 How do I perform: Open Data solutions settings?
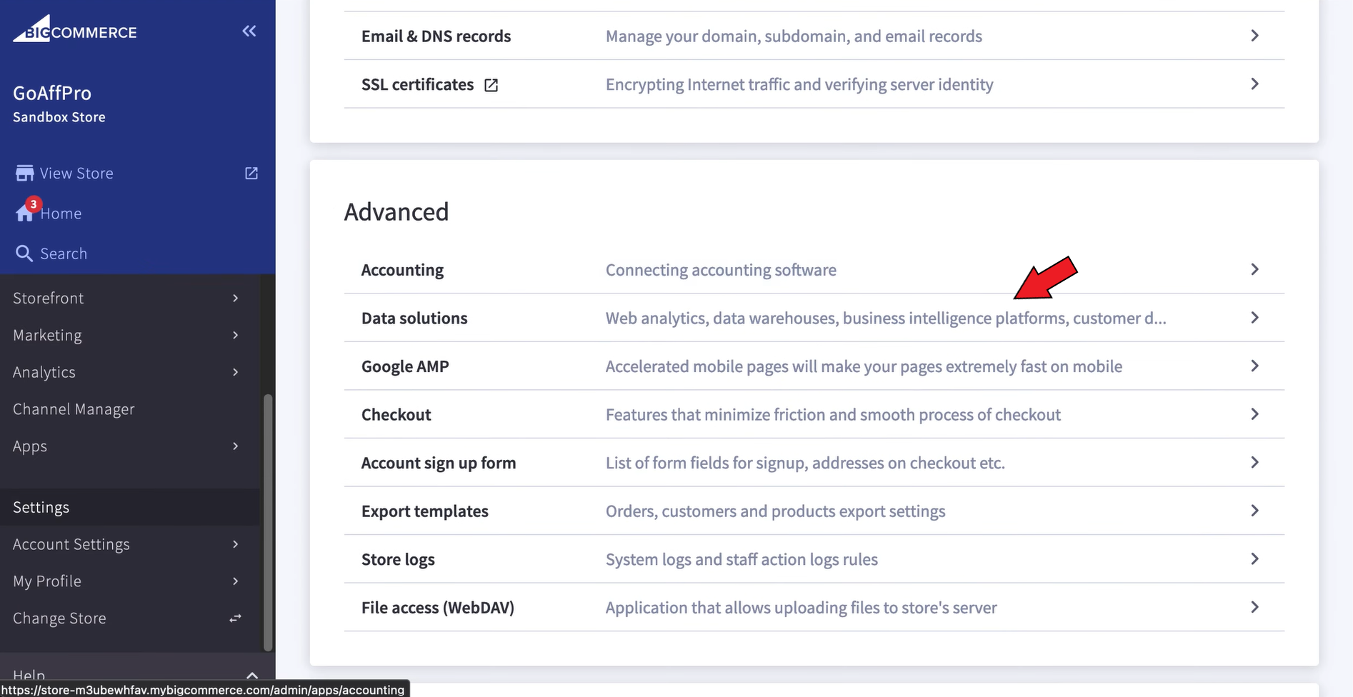tap(414, 319)
